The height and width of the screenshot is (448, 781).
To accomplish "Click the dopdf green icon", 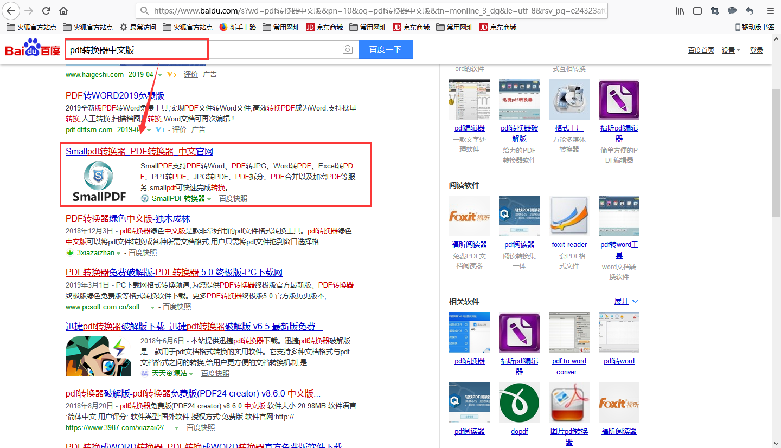I will coord(519,402).
